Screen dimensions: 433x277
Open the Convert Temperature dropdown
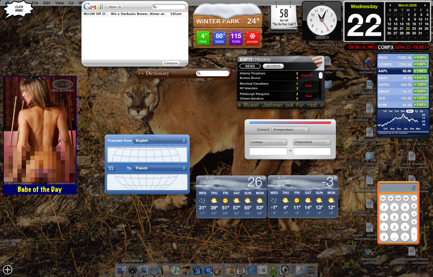290,130
